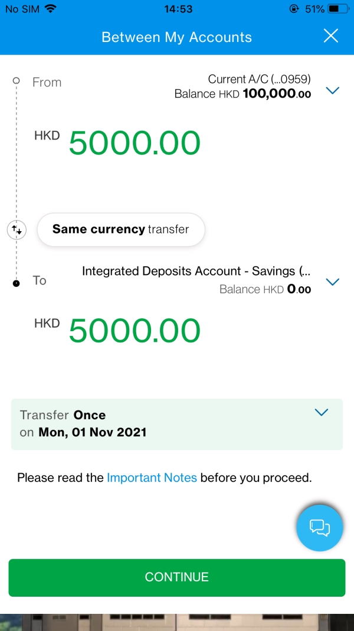The image size is (354, 631).
Task: Open the Important Notes link
Action: click(x=152, y=477)
